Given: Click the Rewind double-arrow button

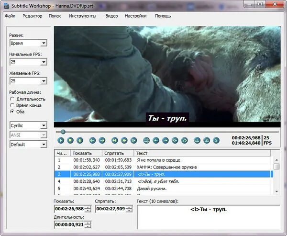Looking at the screenshot, I should point(115,141).
